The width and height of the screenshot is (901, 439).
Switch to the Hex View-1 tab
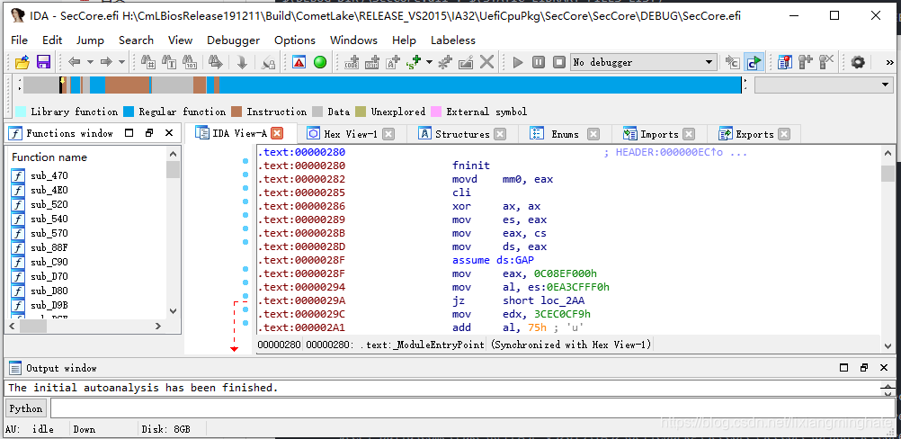tap(351, 134)
